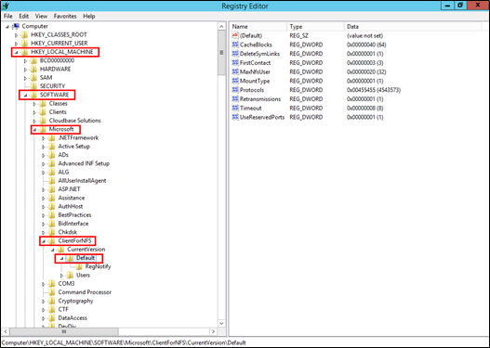Open the Favorites menu
This screenshot has width=490, height=348.
pos(65,16)
